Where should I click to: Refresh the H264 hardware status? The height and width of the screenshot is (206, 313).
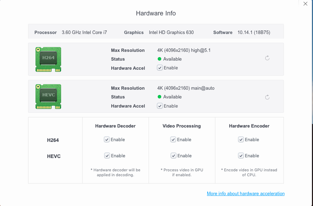267,58
